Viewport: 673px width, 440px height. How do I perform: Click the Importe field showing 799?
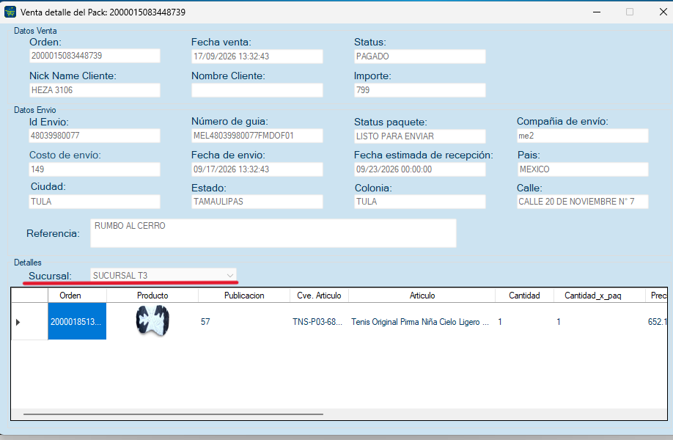[420, 90]
